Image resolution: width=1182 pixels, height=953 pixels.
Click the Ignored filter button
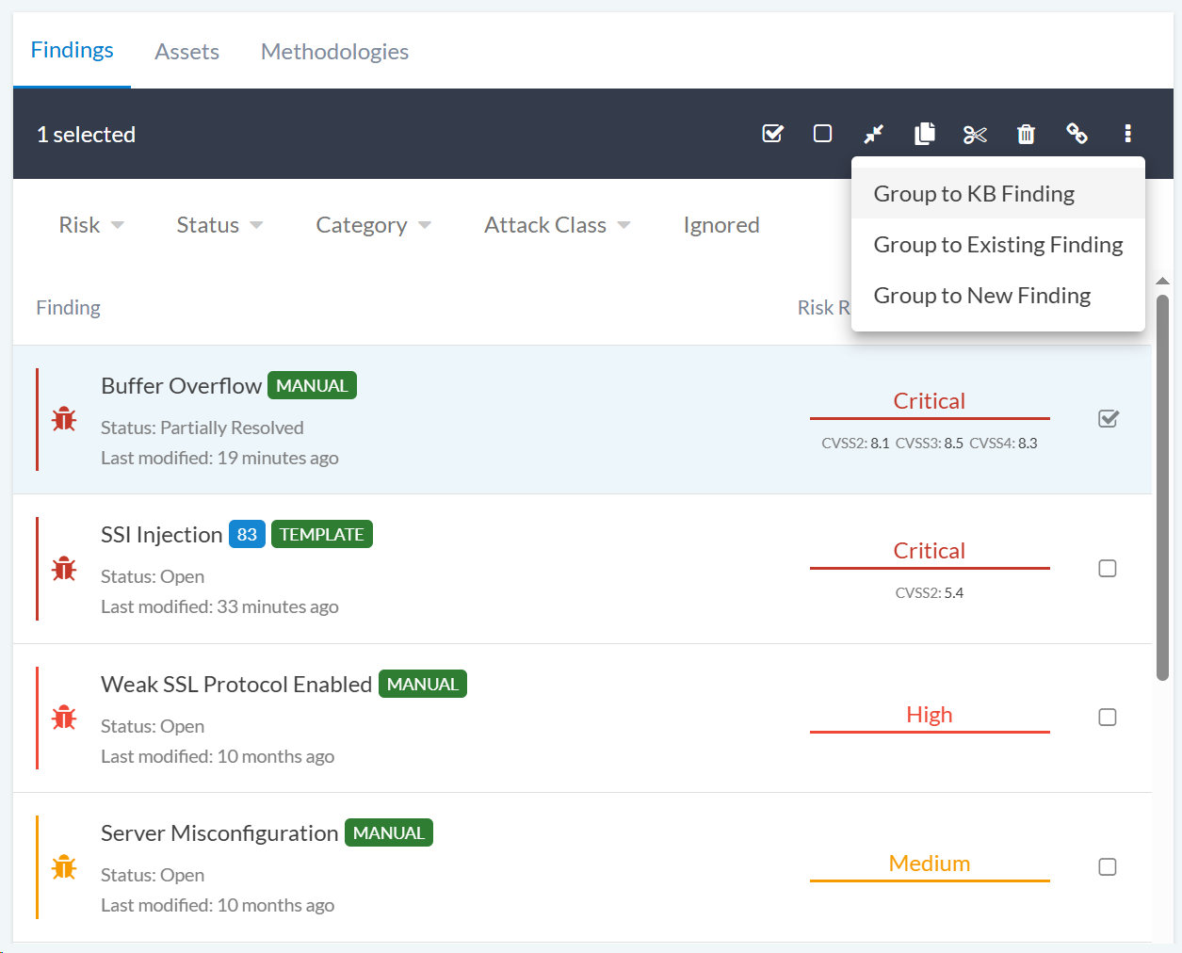[x=721, y=225]
